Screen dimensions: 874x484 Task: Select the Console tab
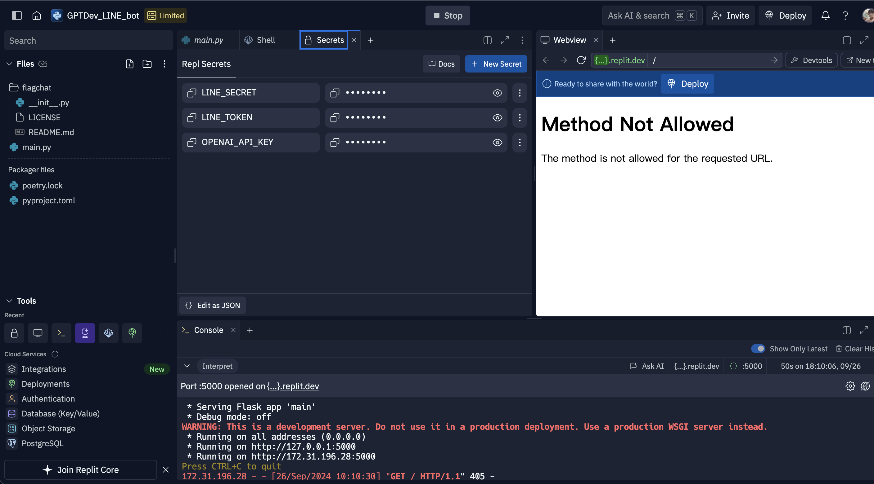pos(203,330)
